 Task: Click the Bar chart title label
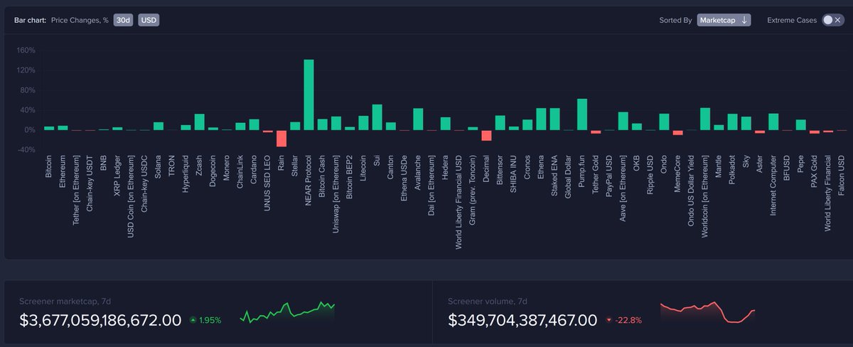pos(31,20)
